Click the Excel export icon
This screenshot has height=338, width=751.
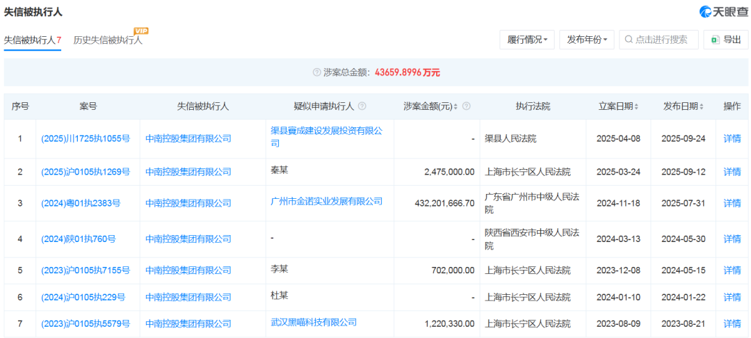pos(715,40)
